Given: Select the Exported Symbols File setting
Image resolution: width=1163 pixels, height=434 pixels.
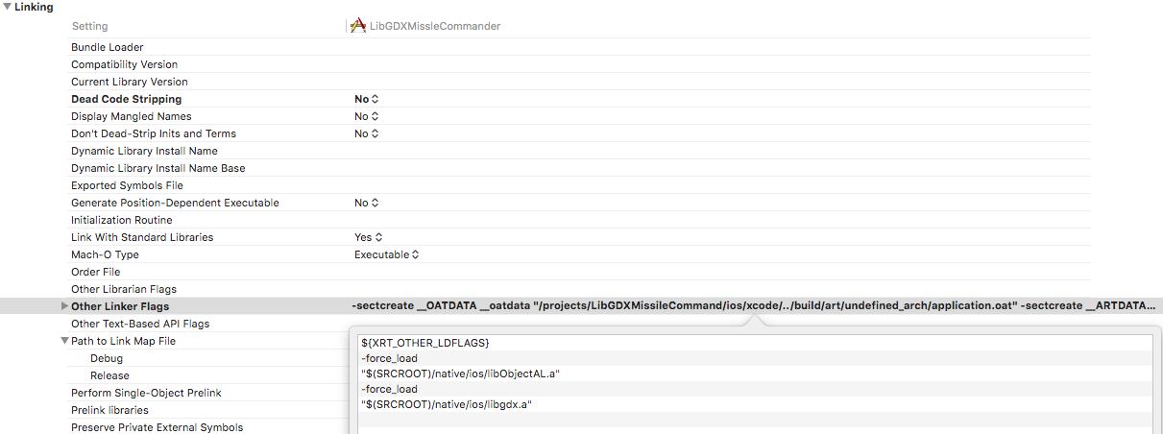Looking at the screenshot, I should [127, 185].
